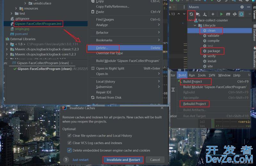This screenshot has width=256, height=166.
Task: Click the gear icon beside validate
Action: click(x=205, y=36)
